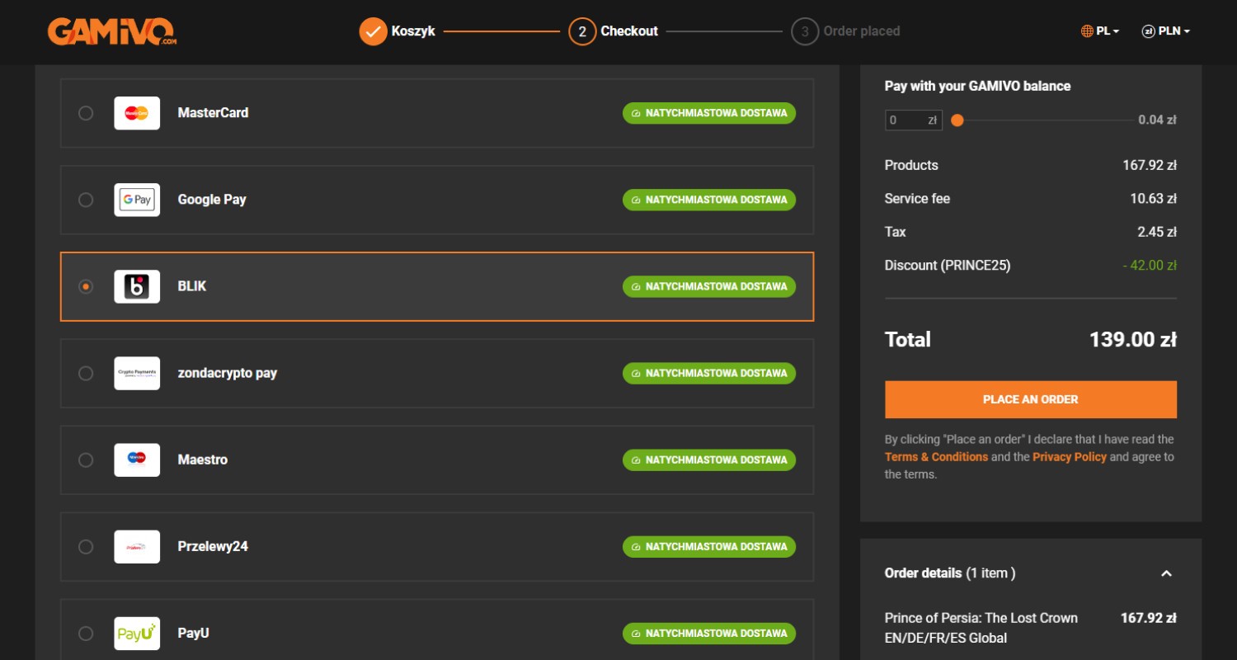The image size is (1237, 660).
Task: Click the zondacrypto pay logo icon
Action: [x=137, y=373]
